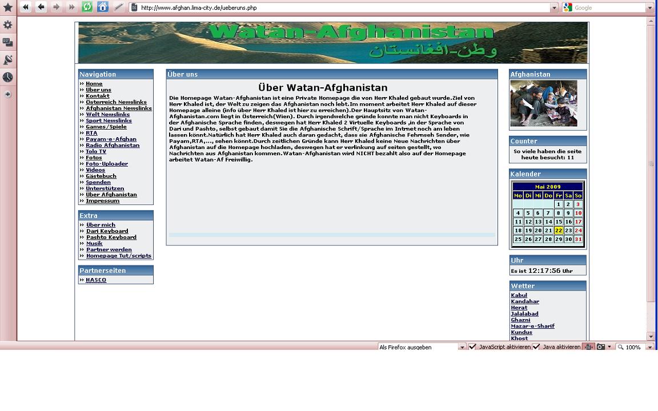Click the fast-forward double-arrow button
The width and height of the screenshot is (658, 411).
click(72, 7)
